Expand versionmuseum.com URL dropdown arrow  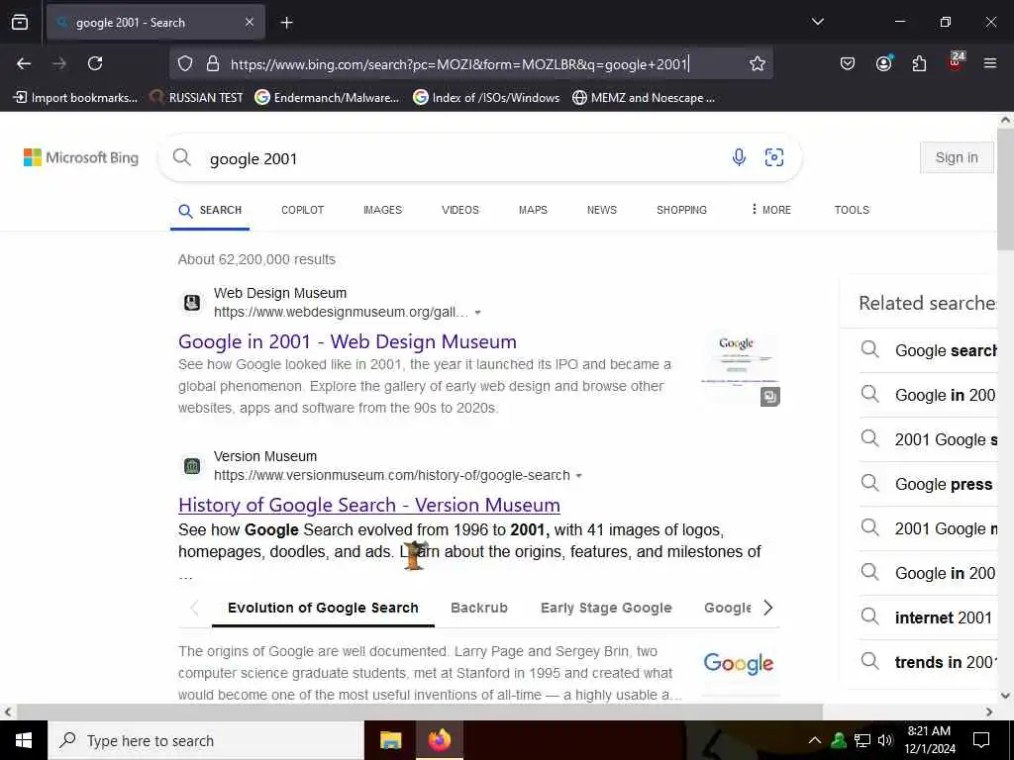[578, 476]
